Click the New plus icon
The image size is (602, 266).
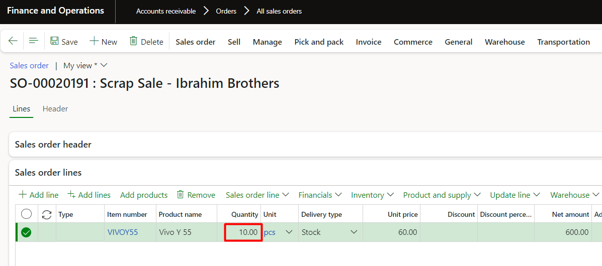tap(94, 42)
